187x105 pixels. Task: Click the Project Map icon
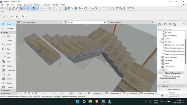point(160,24)
